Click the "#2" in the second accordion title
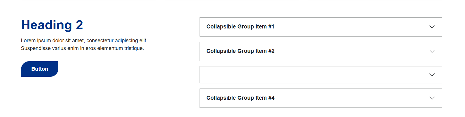The height and width of the screenshot is (117, 465). [271, 51]
